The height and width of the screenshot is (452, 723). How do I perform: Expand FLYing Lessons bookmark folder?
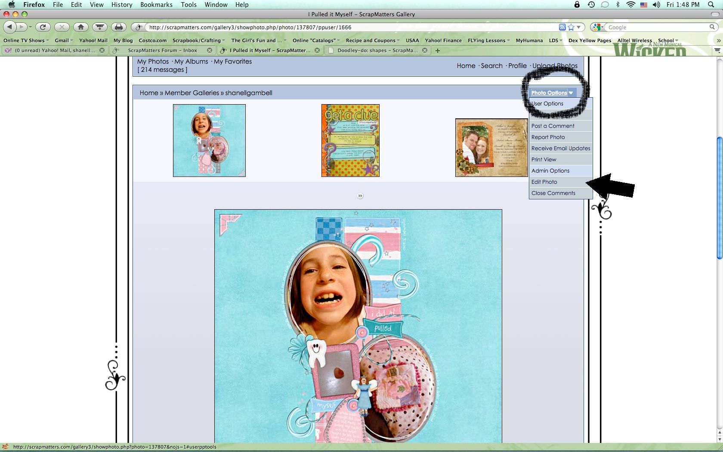pos(488,40)
